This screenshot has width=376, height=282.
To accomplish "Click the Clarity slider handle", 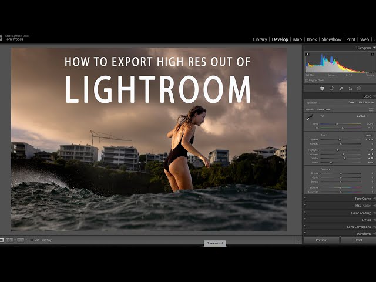I will tap(341, 177).
